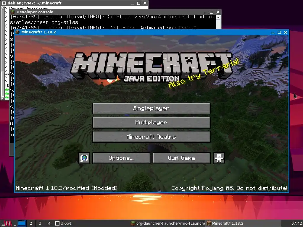Switch to workspace 2
The height and width of the screenshot is (227, 303).
point(31,223)
